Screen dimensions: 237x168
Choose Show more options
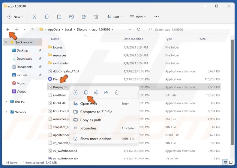point(96,139)
